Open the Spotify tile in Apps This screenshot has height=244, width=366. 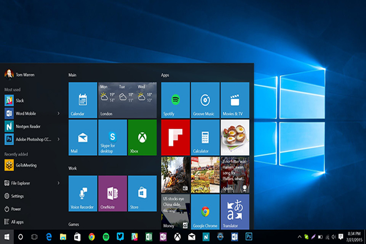[176, 100]
